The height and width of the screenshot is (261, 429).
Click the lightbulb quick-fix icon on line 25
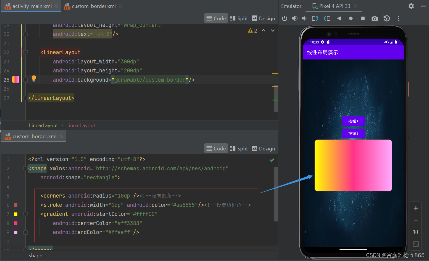click(34, 79)
